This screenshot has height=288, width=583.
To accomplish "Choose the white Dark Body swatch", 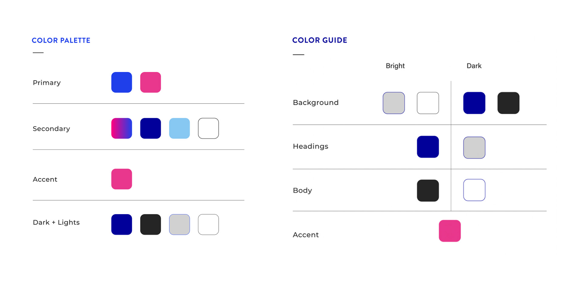I will pos(474,190).
